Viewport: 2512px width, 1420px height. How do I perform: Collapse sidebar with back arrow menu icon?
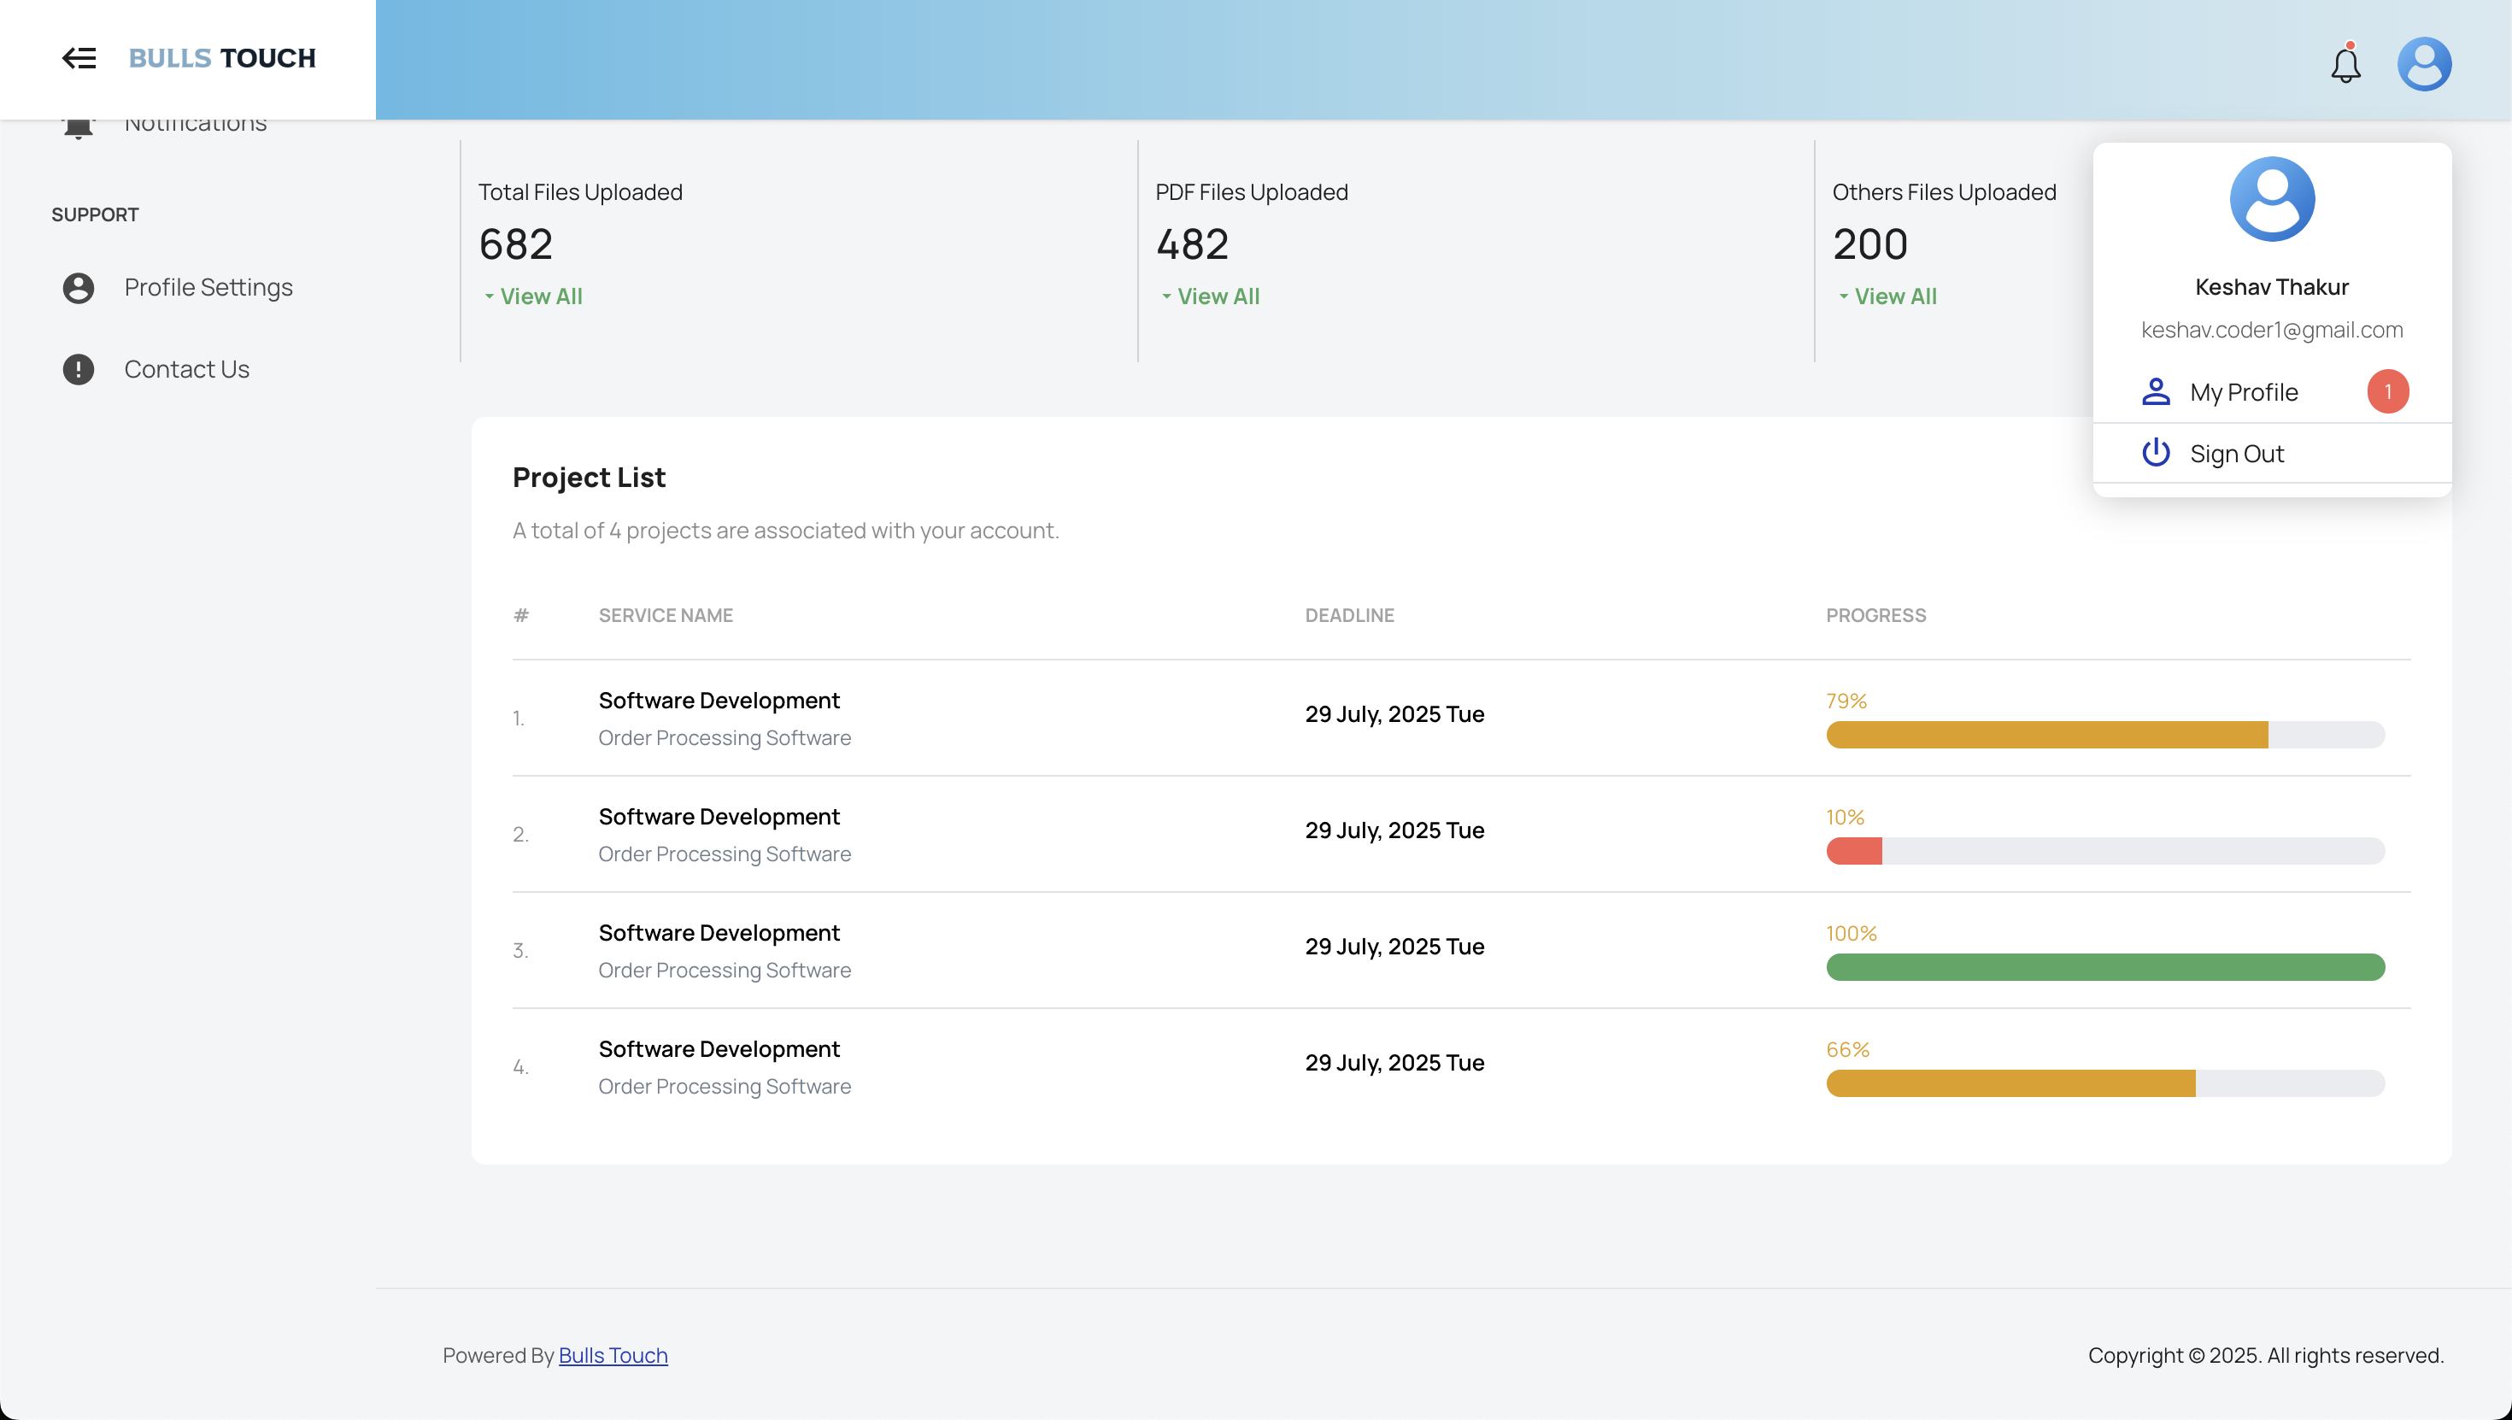click(79, 58)
